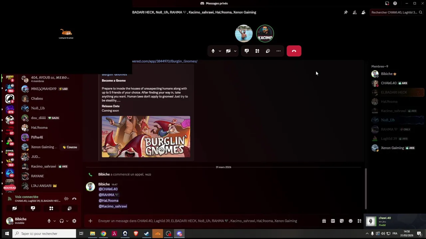Select the KACIMO call participant avatar

(x=265, y=34)
